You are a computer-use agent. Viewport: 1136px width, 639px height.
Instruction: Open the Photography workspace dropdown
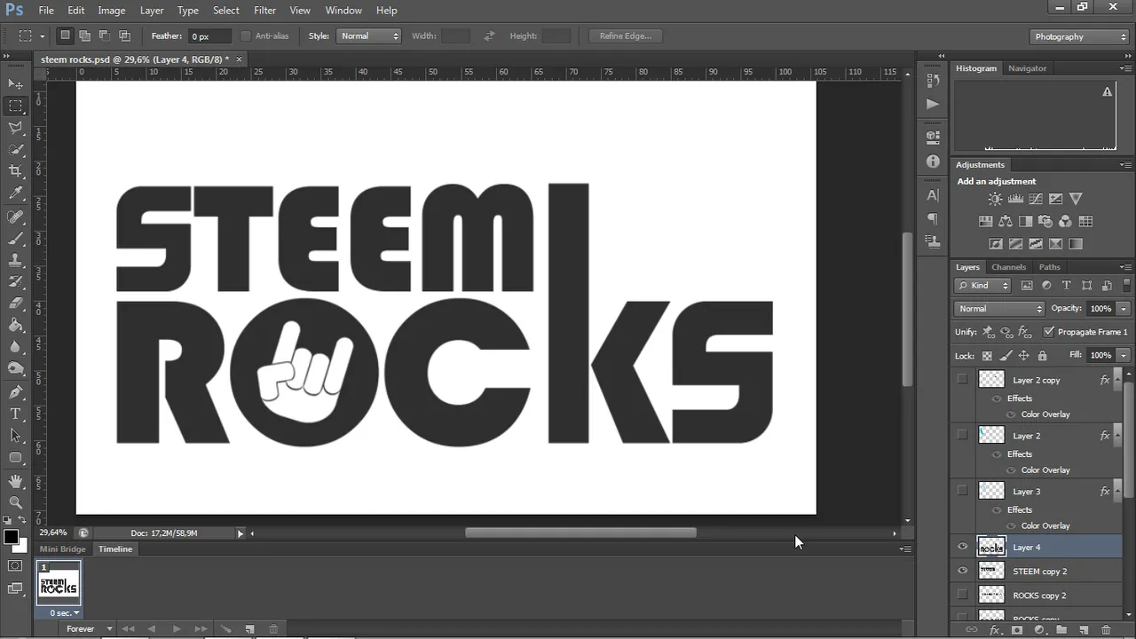pyautogui.click(x=1080, y=36)
